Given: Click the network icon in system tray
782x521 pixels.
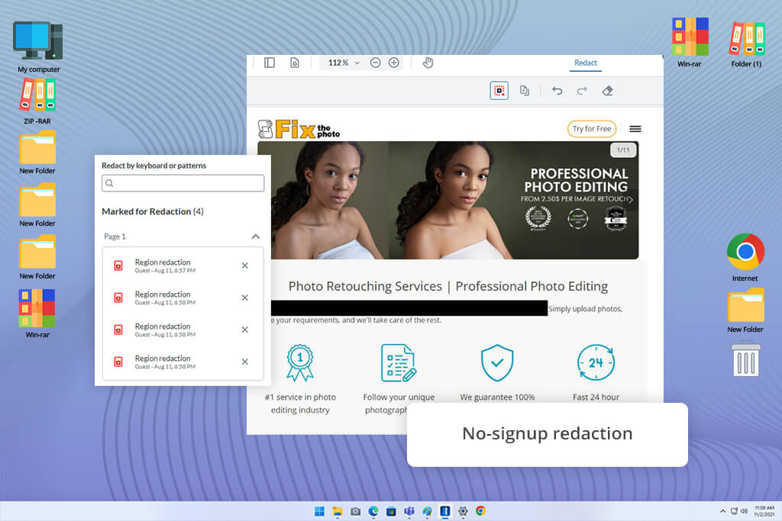Looking at the screenshot, I should coord(734,511).
